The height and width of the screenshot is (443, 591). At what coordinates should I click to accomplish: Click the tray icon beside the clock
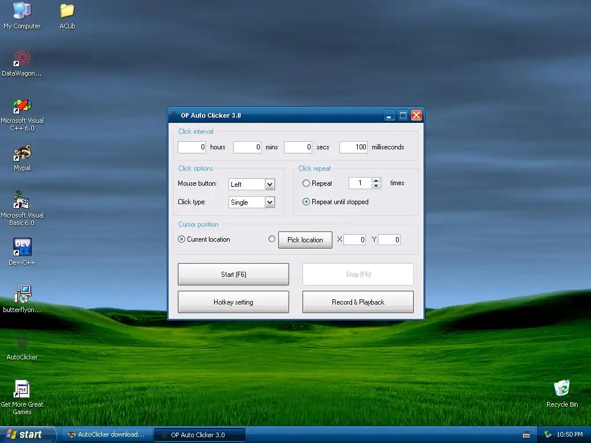548,434
